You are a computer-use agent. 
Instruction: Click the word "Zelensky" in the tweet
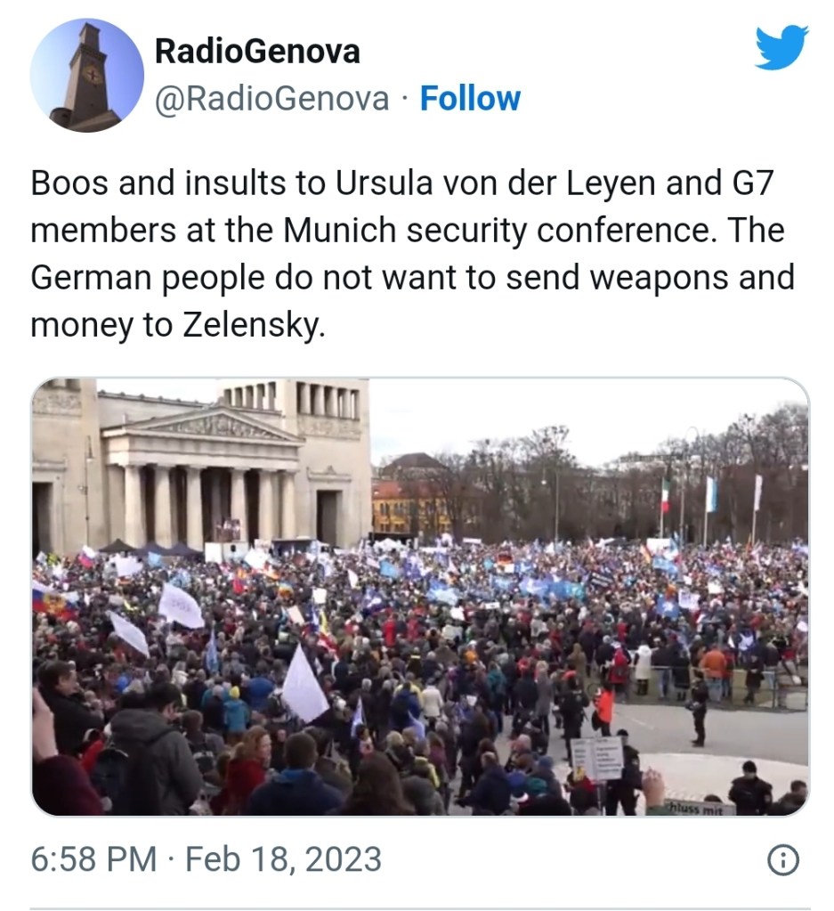[253, 324]
